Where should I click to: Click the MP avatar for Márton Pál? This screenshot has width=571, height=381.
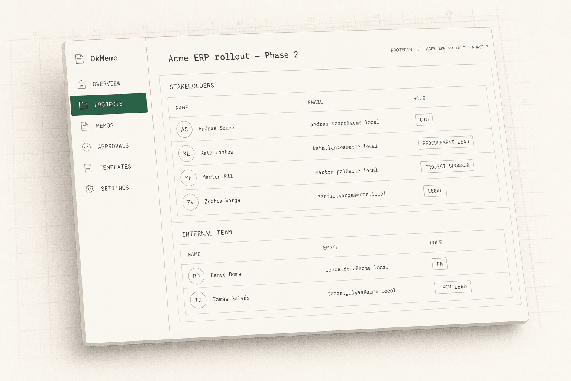188,178
